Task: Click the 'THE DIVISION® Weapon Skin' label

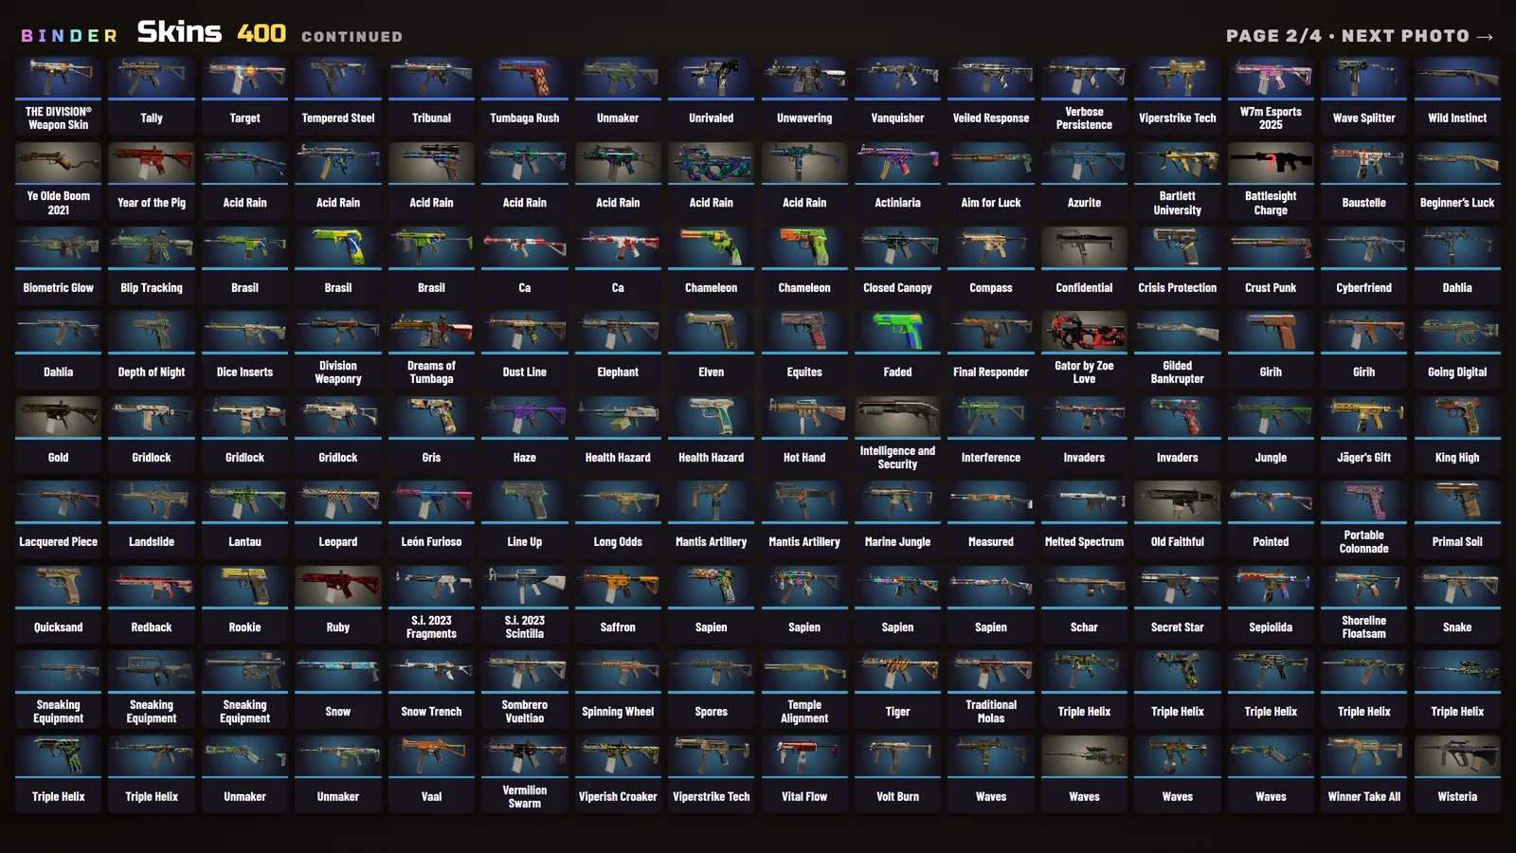Action: (x=58, y=118)
